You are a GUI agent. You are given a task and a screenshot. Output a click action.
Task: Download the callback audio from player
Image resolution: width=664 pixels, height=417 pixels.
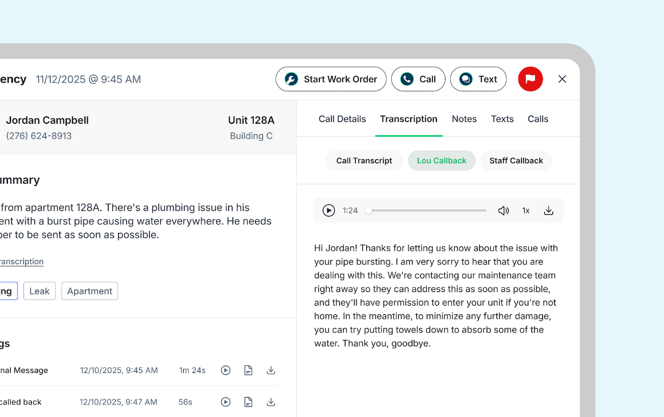pos(548,210)
